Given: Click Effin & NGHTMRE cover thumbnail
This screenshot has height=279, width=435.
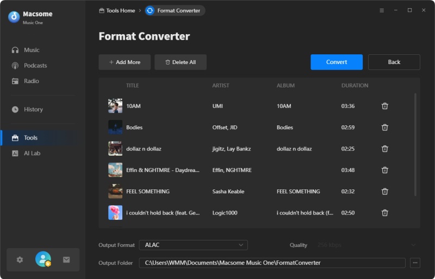Looking at the screenshot, I should [x=115, y=170].
